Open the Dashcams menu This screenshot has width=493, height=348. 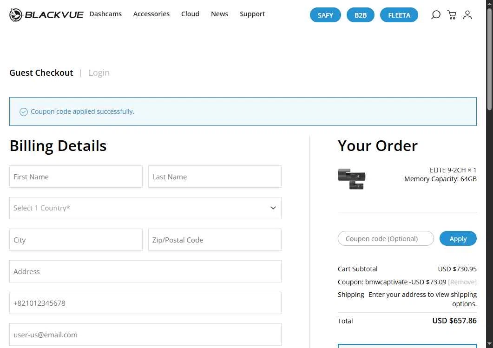click(105, 14)
